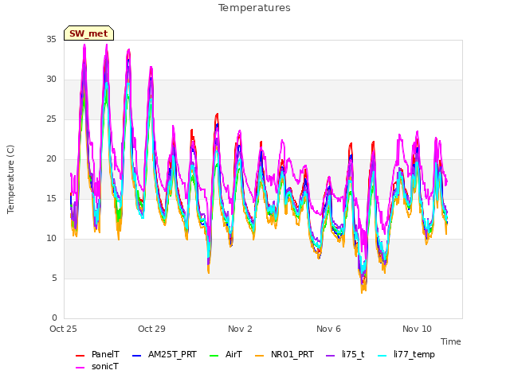Toggle the PanelT legend entry
Screen dimensions: 510x382
pyautogui.click(x=97, y=354)
